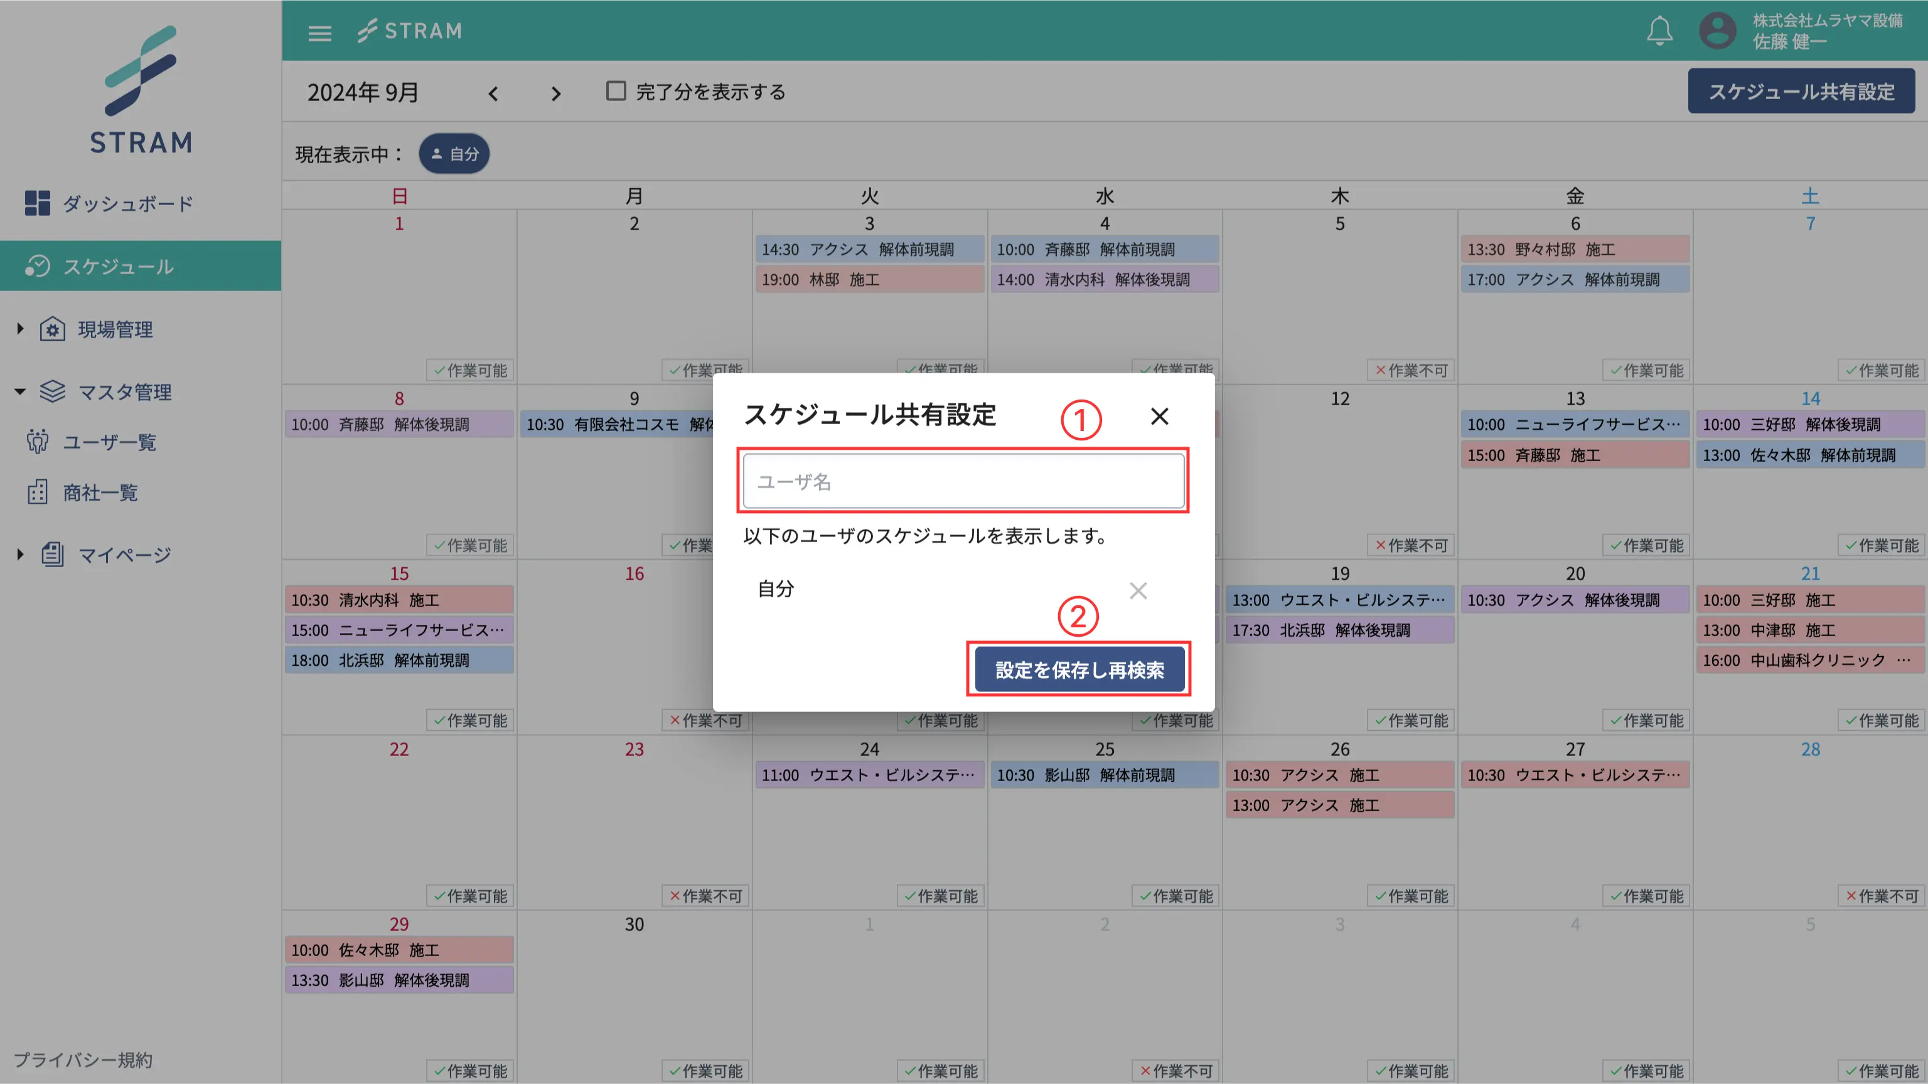Click the notification bell icon
The width and height of the screenshot is (1928, 1084).
click(x=1659, y=31)
